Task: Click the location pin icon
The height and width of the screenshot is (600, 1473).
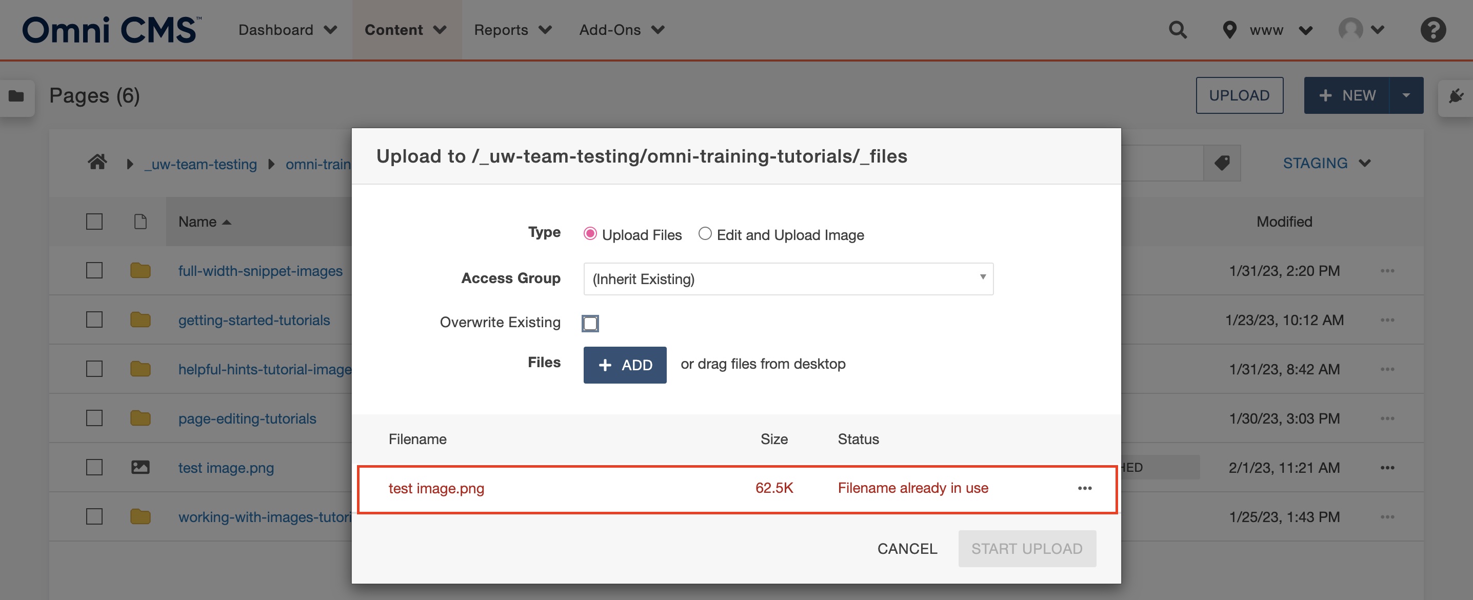Action: 1229,29
